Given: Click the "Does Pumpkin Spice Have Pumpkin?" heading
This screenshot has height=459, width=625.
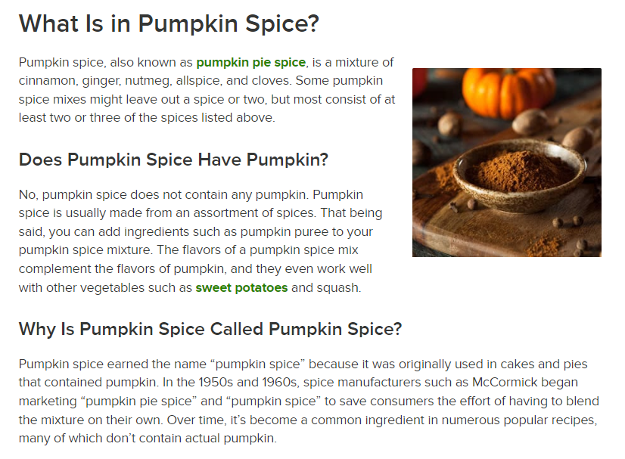Looking at the screenshot, I should coord(173,160).
